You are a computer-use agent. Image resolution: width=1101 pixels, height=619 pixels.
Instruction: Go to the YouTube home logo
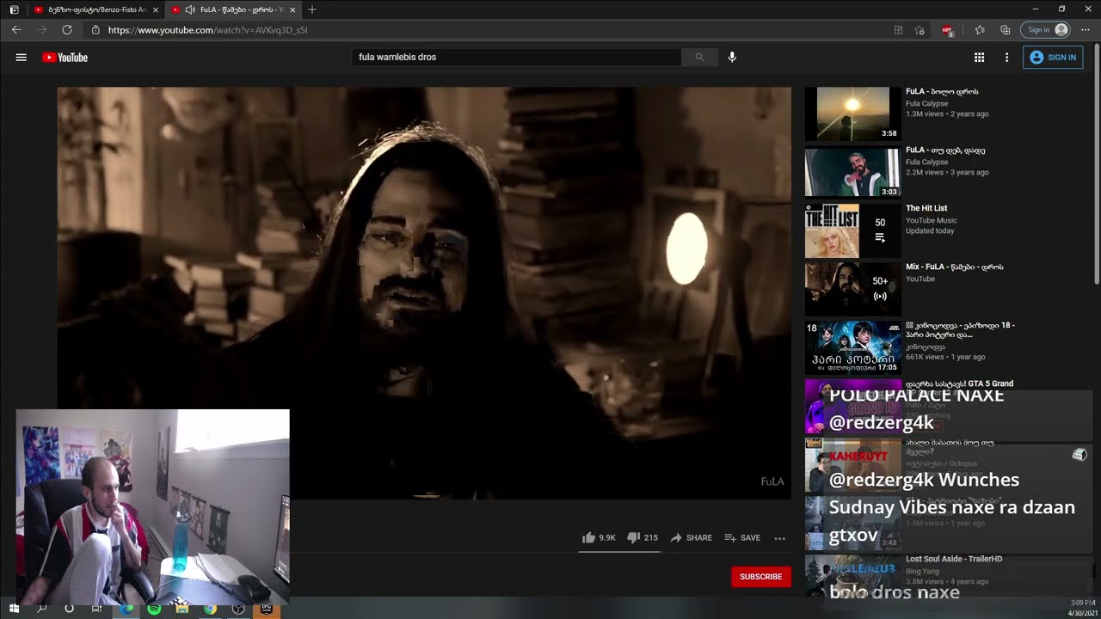65,58
